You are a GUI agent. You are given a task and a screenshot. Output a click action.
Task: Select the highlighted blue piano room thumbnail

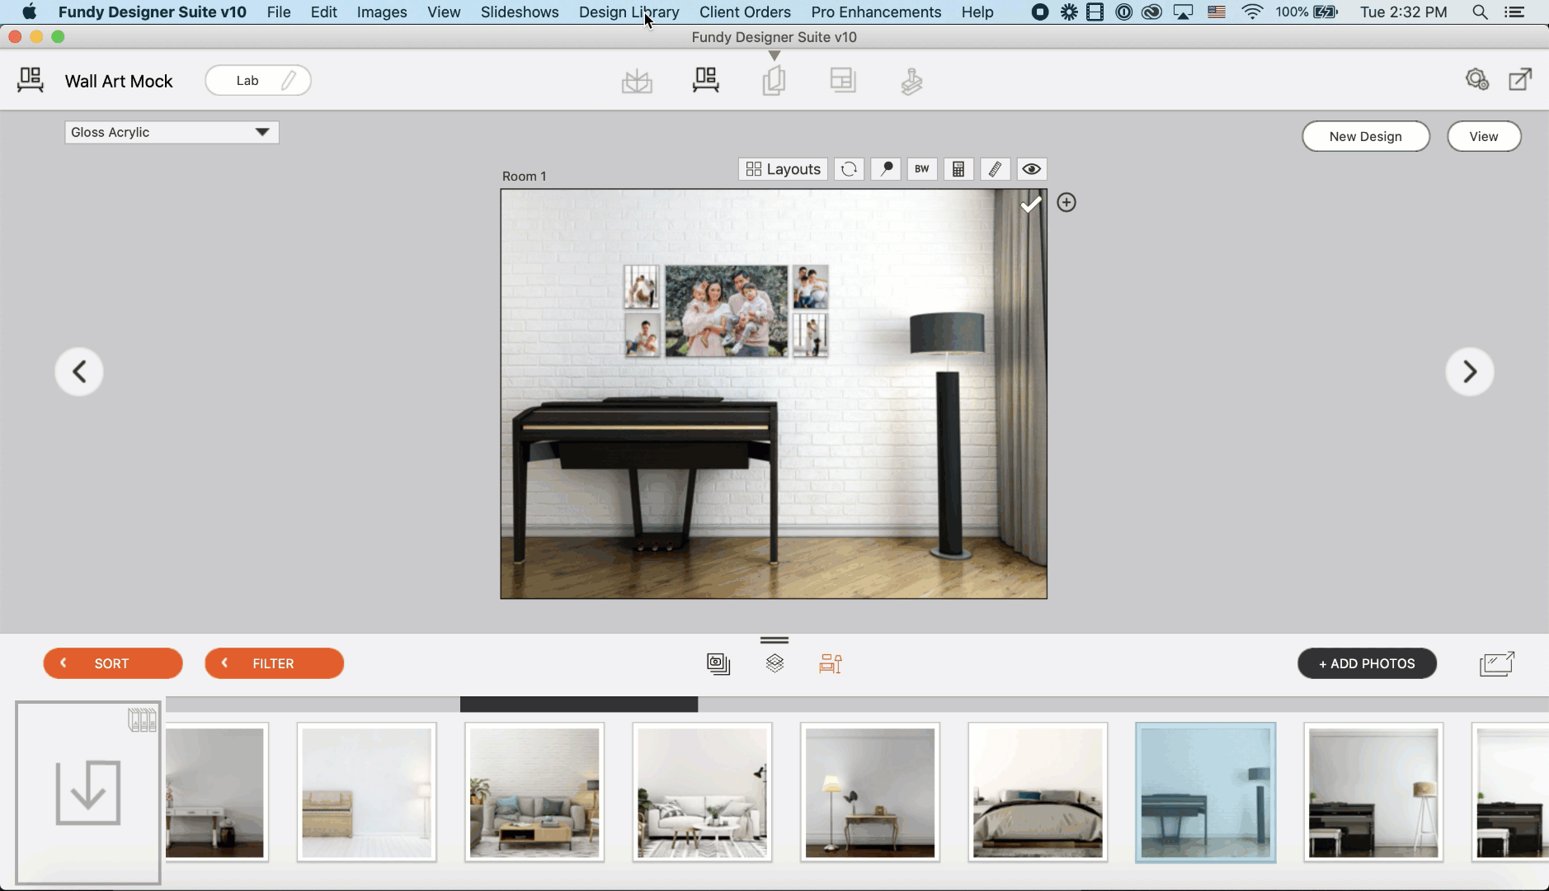pos(1206,793)
